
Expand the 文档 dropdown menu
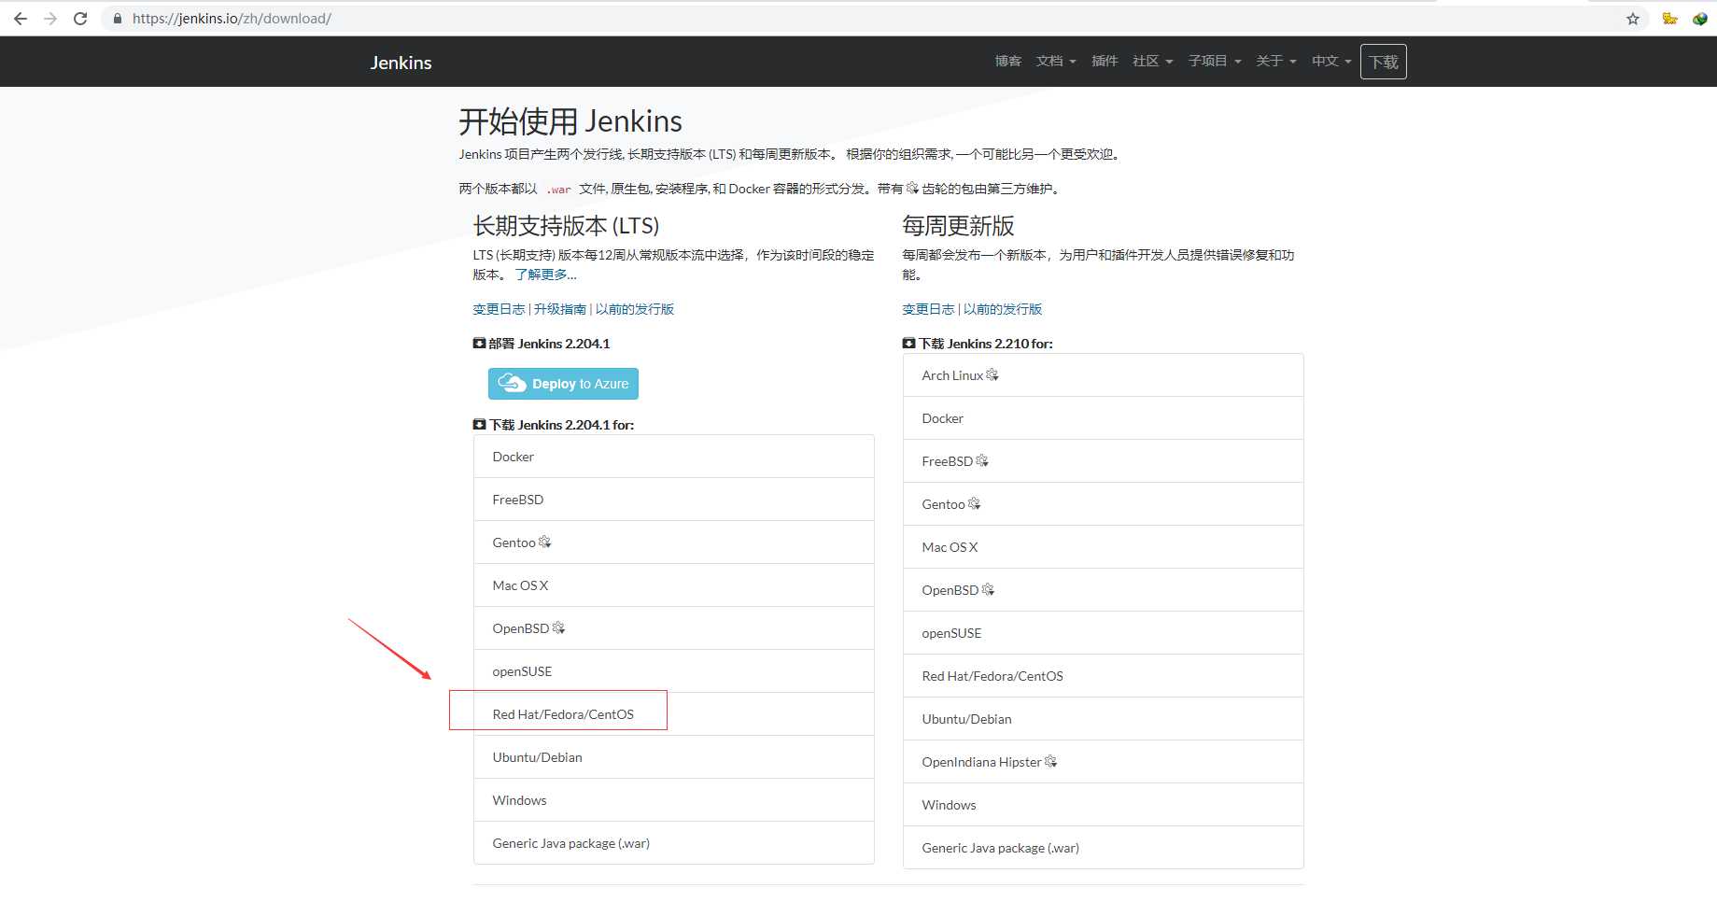(x=1056, y=61)
